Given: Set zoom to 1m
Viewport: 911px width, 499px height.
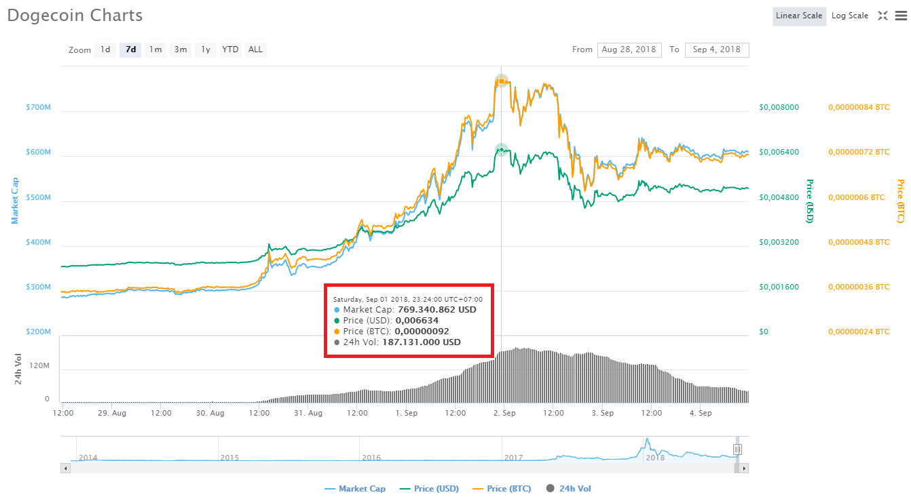Looking at the screenshot, I should click(155, 49).
